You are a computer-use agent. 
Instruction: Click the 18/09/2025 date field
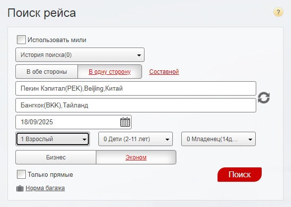[x=73, y=122]
